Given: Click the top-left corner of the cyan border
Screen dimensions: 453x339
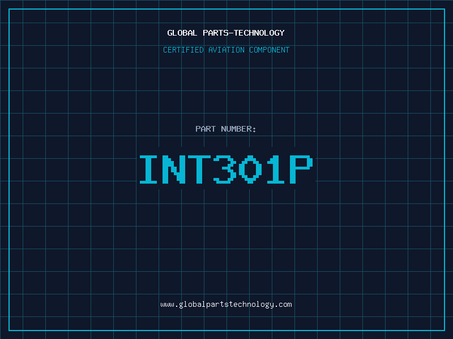Looking at the screenshot, I should (9, 9).
